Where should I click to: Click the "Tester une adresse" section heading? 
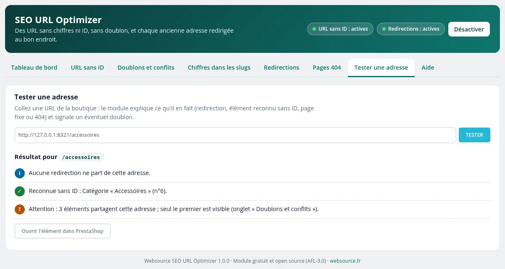click(46, 97)
